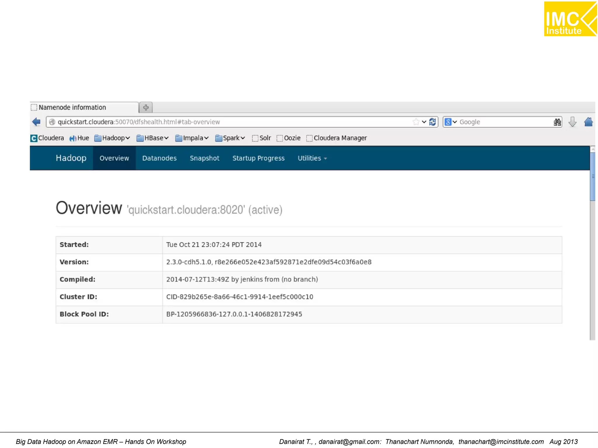Click the Oozie bookmark

[288, 138]
